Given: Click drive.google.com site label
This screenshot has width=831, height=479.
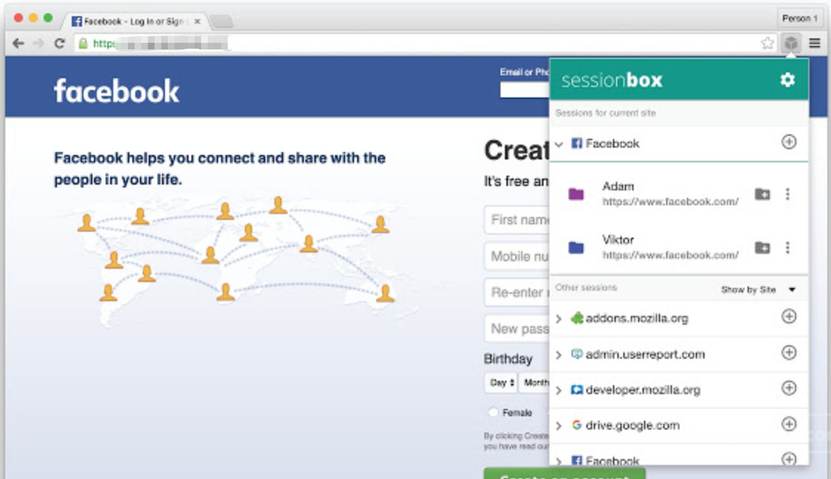Looking at the screenshot, I should (632, 425).
